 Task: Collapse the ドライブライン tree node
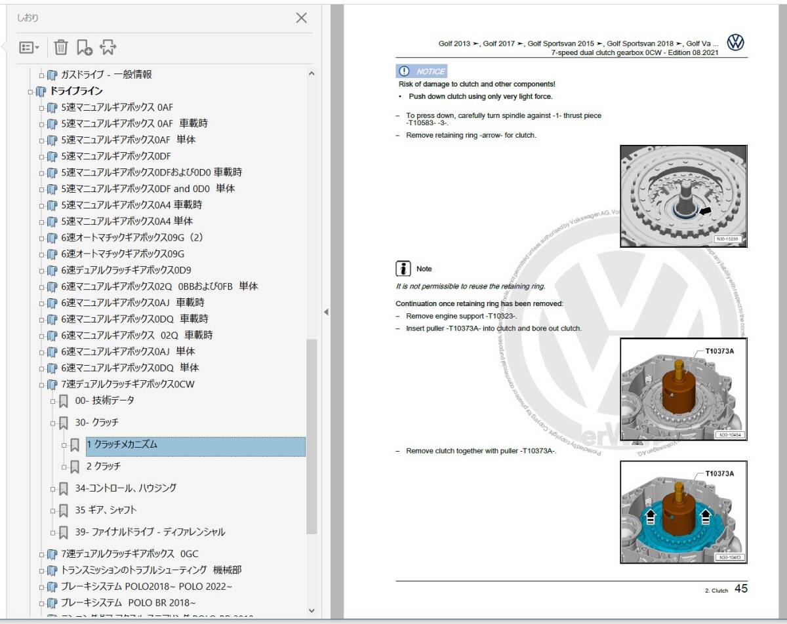coord(30,92)
